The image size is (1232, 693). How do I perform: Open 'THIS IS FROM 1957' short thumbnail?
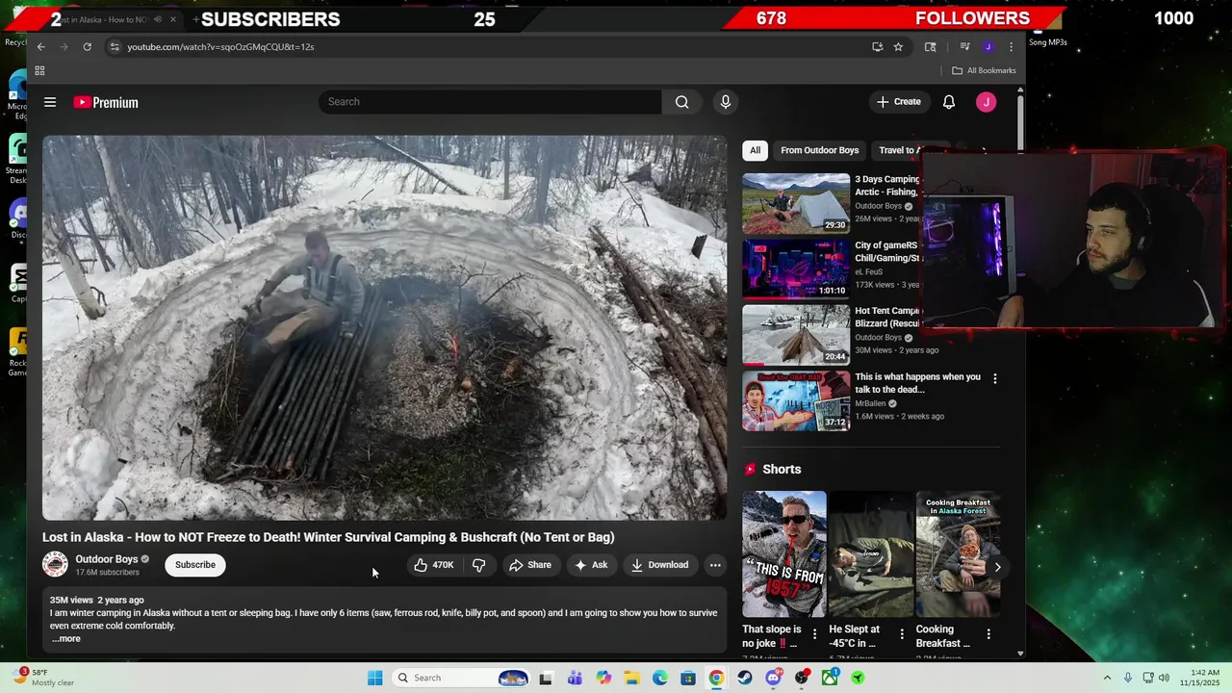(784, 554)
